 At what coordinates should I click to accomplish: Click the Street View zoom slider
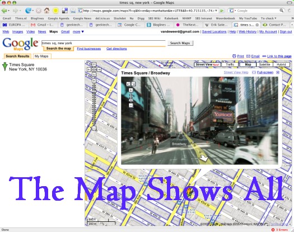click(130, 98)
